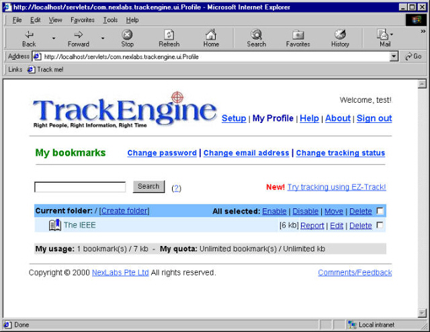Click the Links toolbar label

15,70
